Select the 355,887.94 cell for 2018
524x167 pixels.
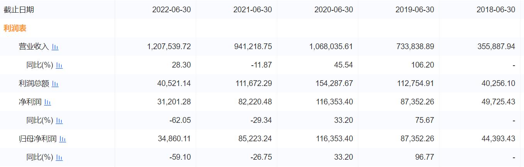pos(496,47)
